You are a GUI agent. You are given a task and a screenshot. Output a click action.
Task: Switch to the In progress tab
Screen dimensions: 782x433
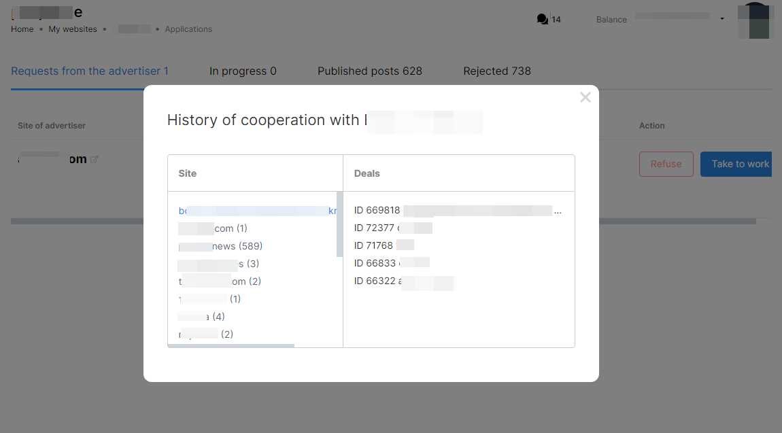pyautogui.click(x=243, y=71)
